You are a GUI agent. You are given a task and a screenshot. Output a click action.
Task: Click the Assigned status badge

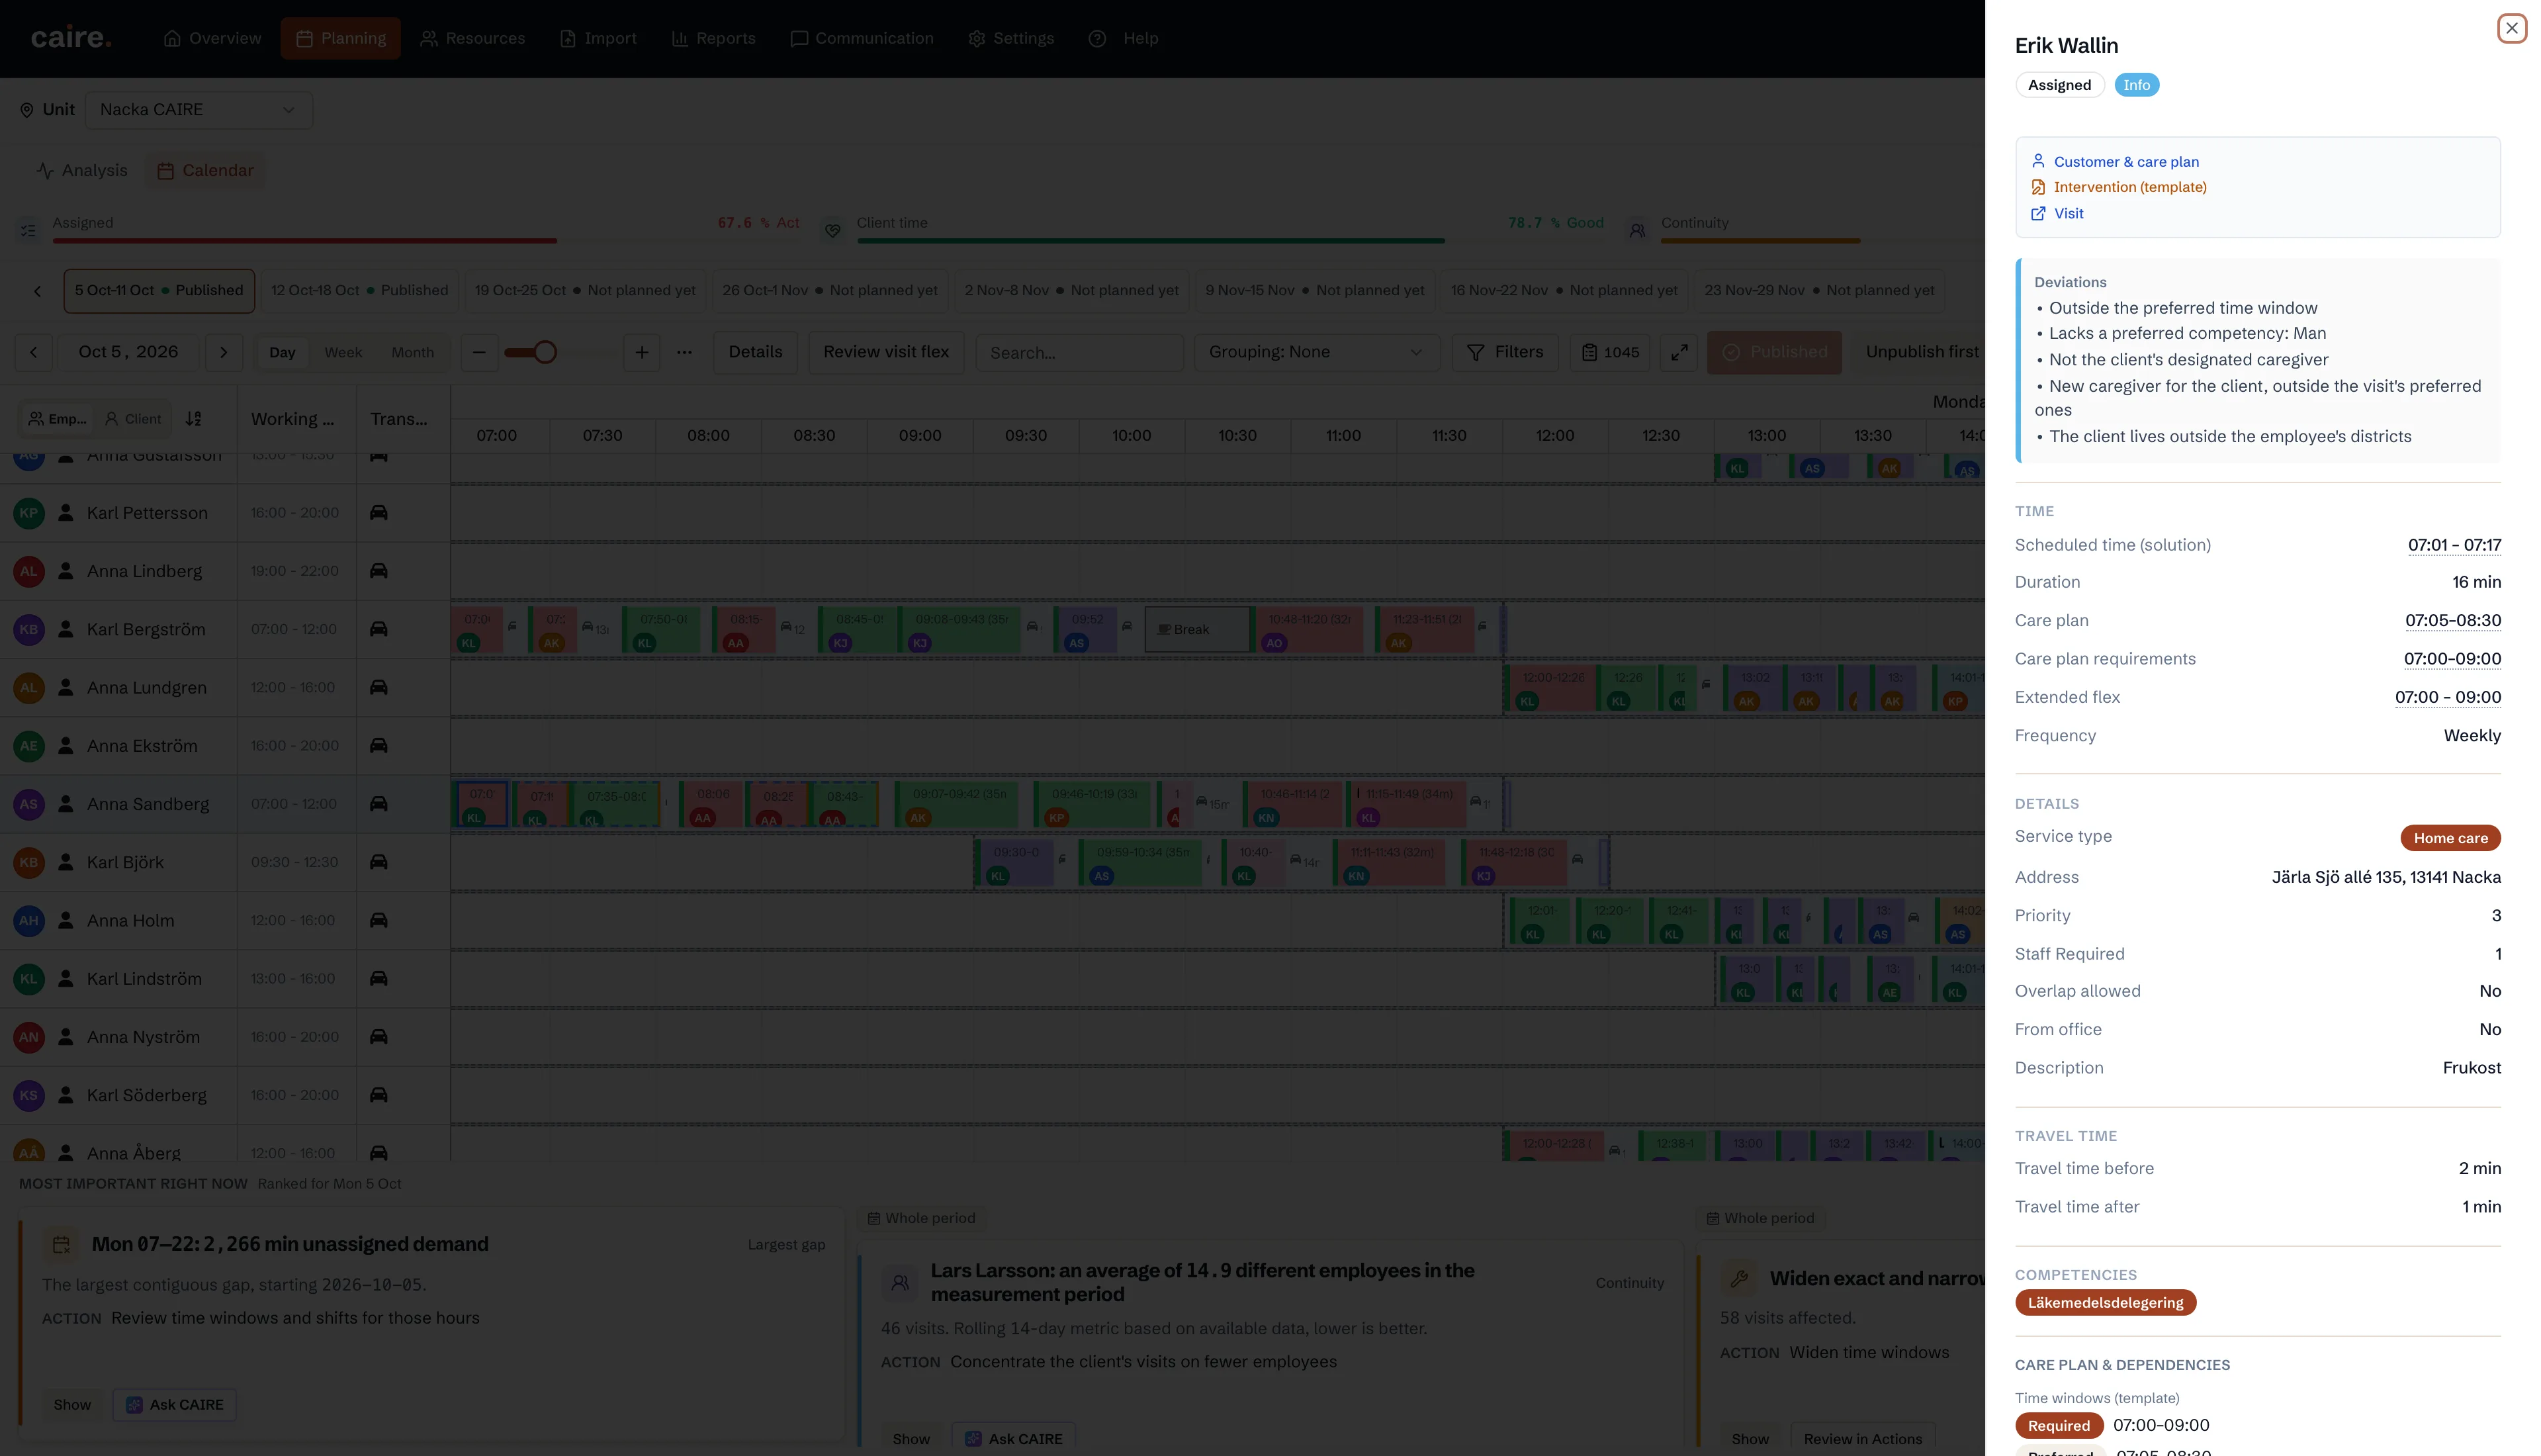(x=2059, y=85)
